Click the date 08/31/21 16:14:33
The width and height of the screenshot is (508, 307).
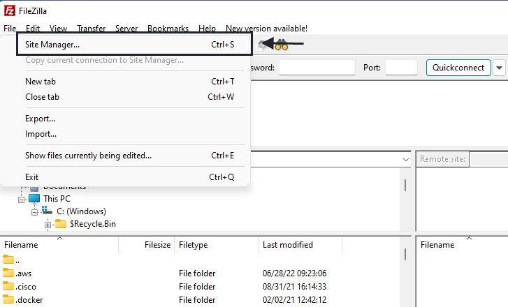294,287
